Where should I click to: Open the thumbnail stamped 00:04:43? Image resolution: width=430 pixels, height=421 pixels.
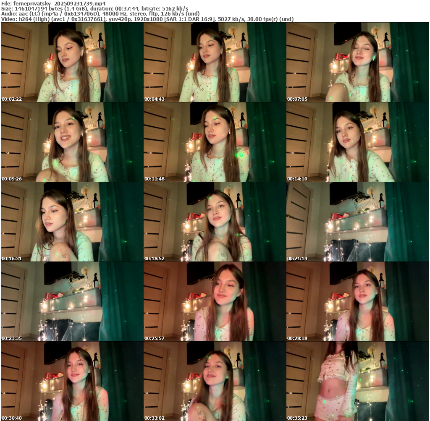point(215,62)
